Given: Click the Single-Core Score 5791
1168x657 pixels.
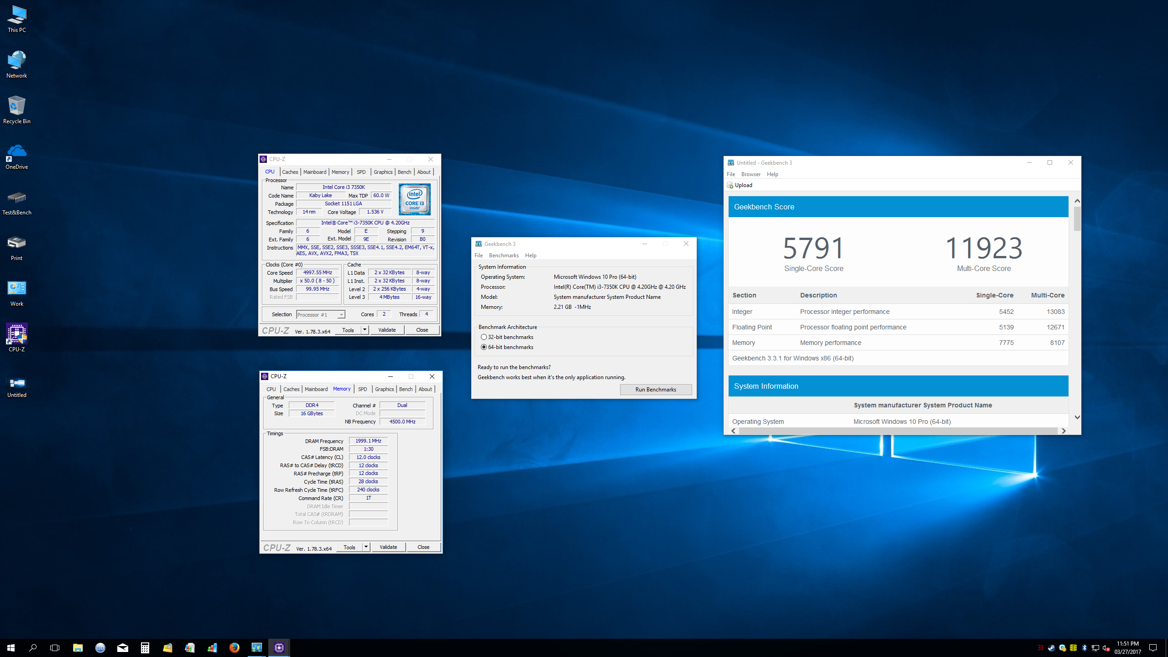Looking at the screenshot, I should (x=813, y=248).
